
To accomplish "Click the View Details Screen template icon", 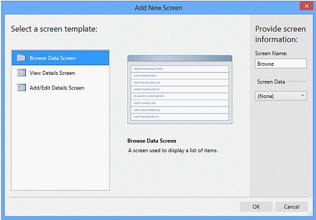I will pyautogui.click(x=22, y=73).
